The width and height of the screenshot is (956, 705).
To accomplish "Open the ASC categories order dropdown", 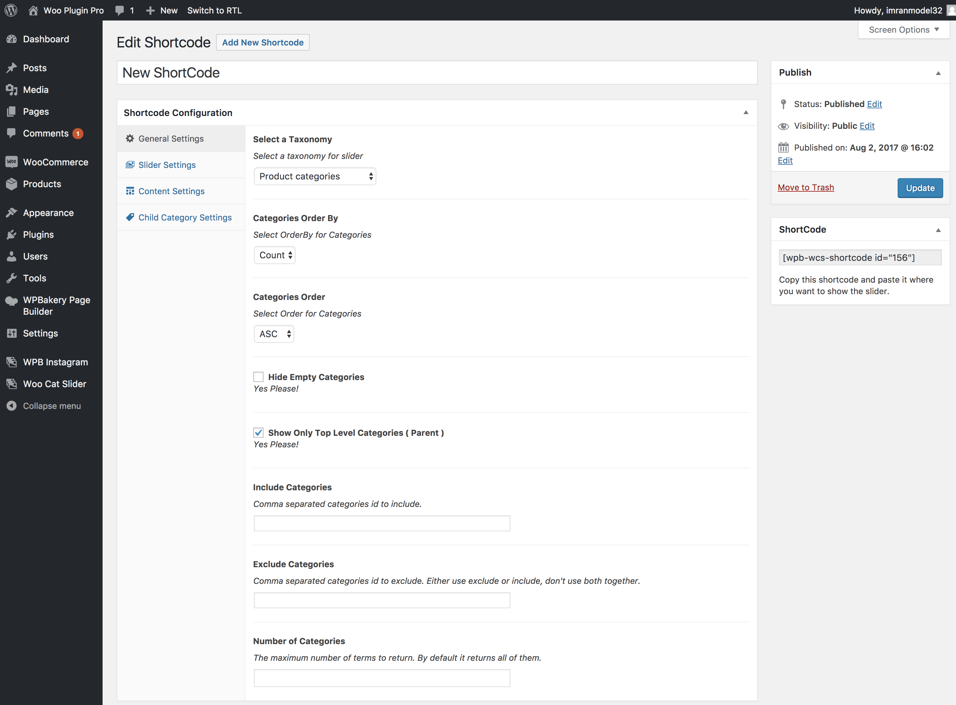I will pyautogui.click(x=274, y=334).
